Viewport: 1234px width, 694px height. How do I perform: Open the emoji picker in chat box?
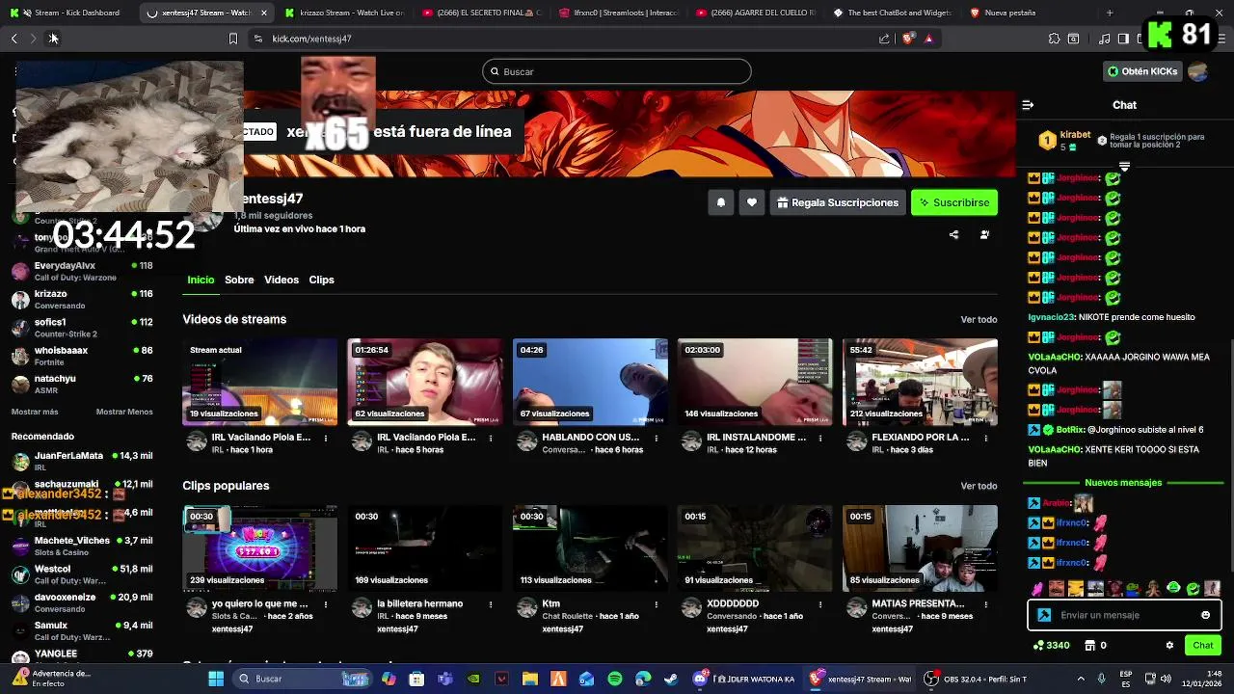point(1205,615)
